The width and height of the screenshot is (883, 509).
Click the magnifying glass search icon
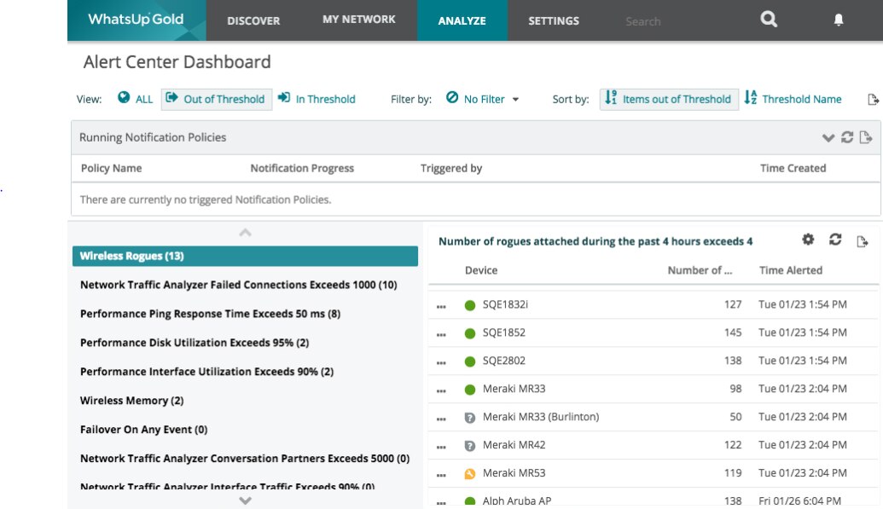pos(769,20)
